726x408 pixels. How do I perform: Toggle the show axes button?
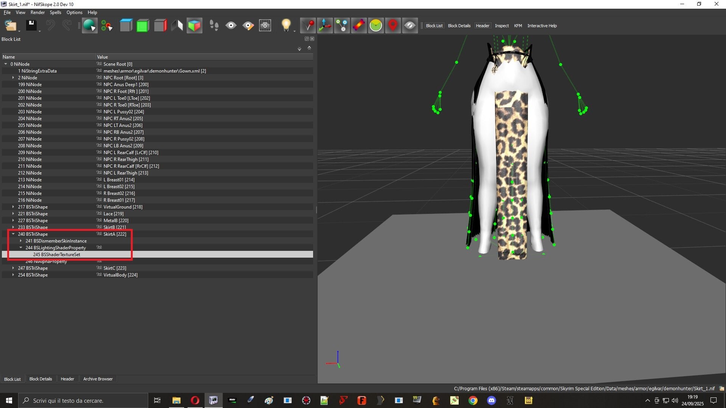pyautogui.click(x=325, y=26)
